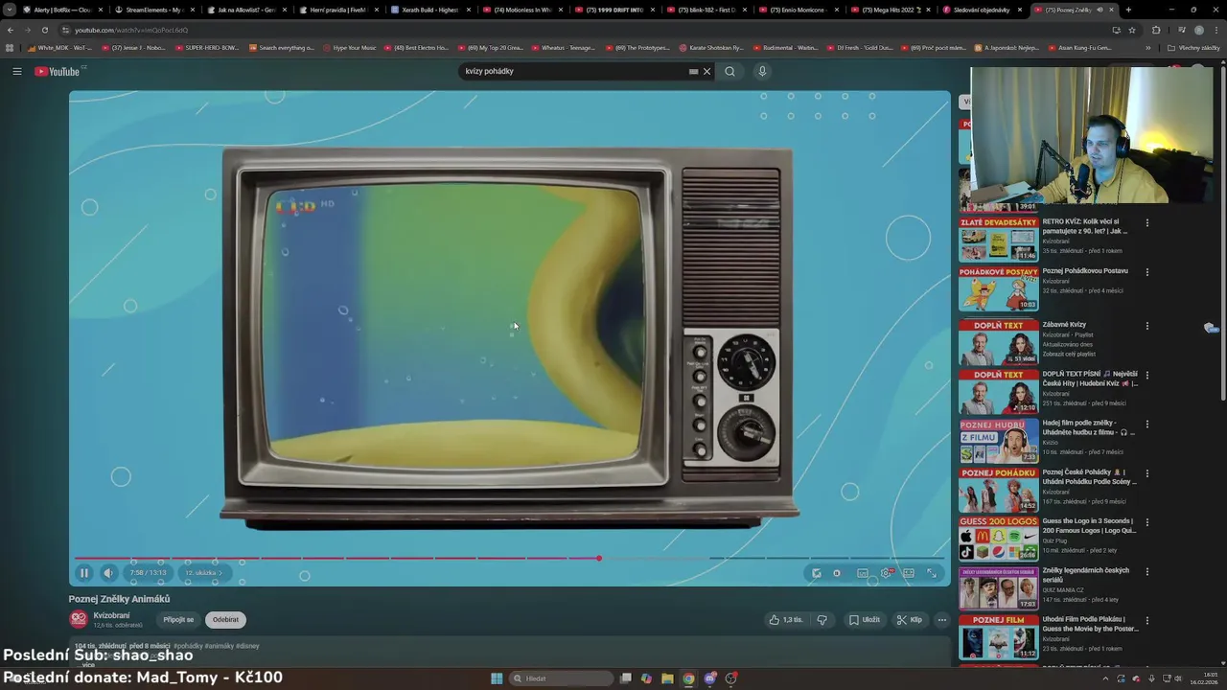This screenshot has height=690, width=1227.
Task: Open 'Poznej Pohádkovou Postavu' video title
Action: (1085, 271)
